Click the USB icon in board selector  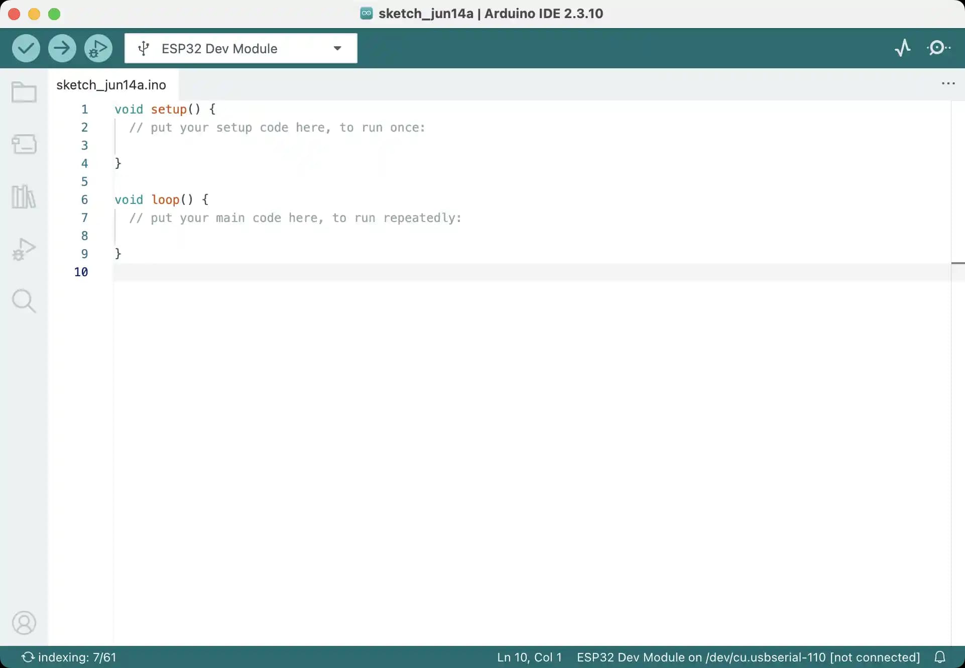(144, 48)
